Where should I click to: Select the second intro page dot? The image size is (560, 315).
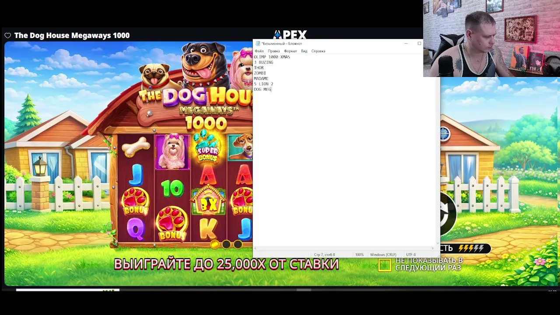click(226, 244)
